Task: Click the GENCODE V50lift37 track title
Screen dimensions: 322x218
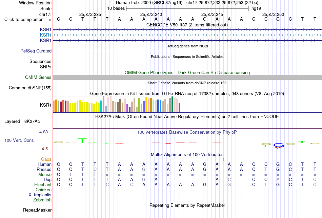Action: point(187,25)
